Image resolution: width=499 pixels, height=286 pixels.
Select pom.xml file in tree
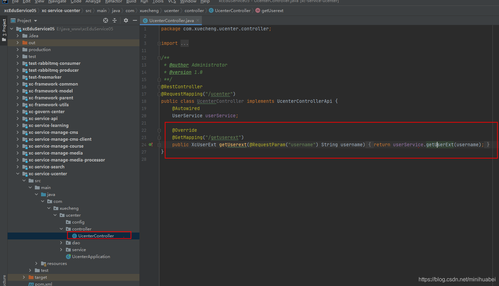43,284
